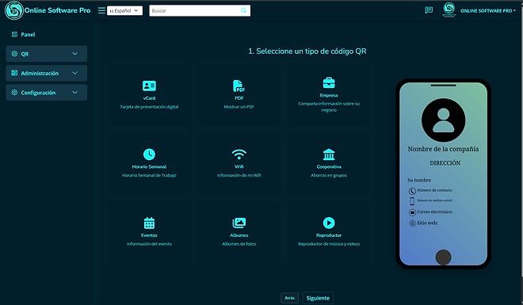523x305 pixels.
Task: Select the Wifi signal icon
Action: click(239, 154)
